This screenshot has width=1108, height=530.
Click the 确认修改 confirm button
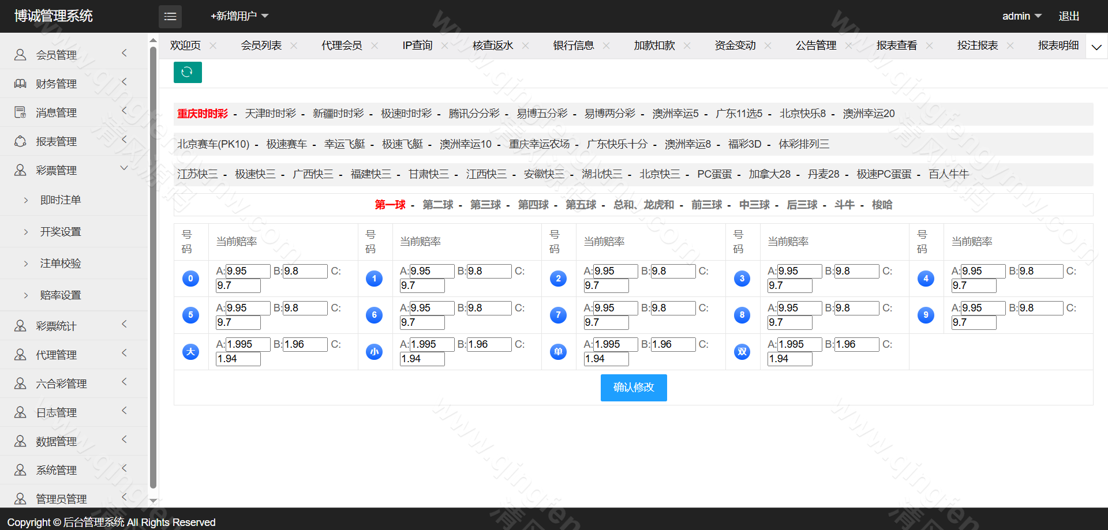pos(633,388)
